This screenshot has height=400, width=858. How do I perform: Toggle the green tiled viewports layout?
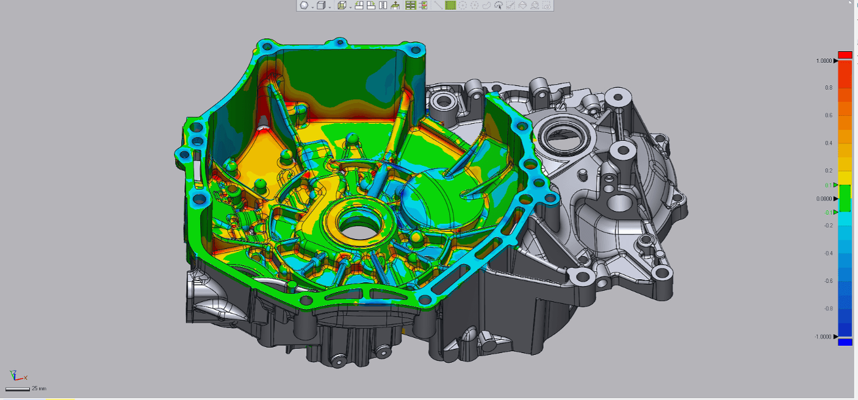[410, 5]
